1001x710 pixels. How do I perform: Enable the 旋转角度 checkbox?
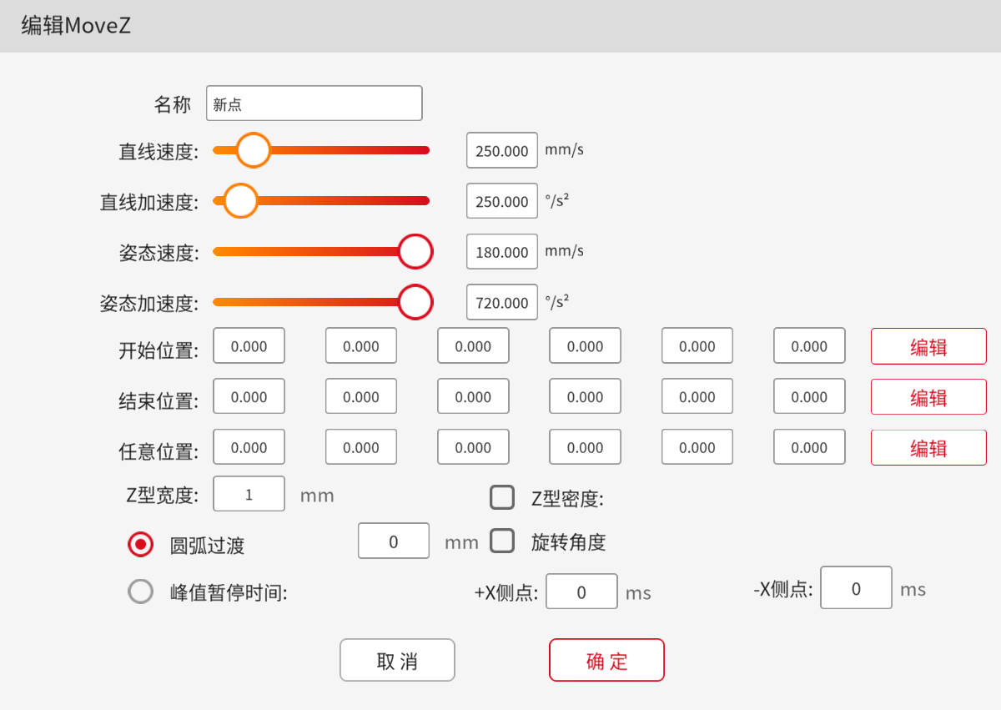[x=502, y=541]
